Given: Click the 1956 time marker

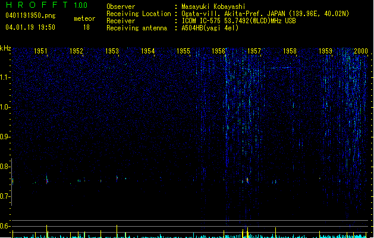Looking at the screenshot, I should tap(218, 51).
